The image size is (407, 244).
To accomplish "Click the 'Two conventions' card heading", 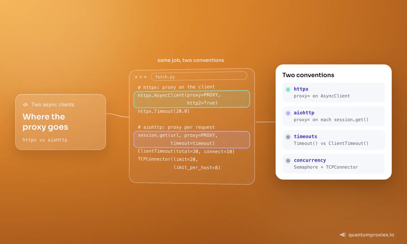I will pyautogui.click(x=308, y=75).
